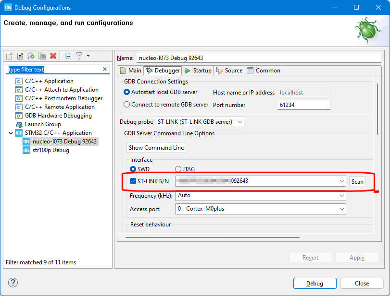This screenshot has height=296, width=390.
Task: Select Launch Group in the tree
Action: [x=43, y=124]
